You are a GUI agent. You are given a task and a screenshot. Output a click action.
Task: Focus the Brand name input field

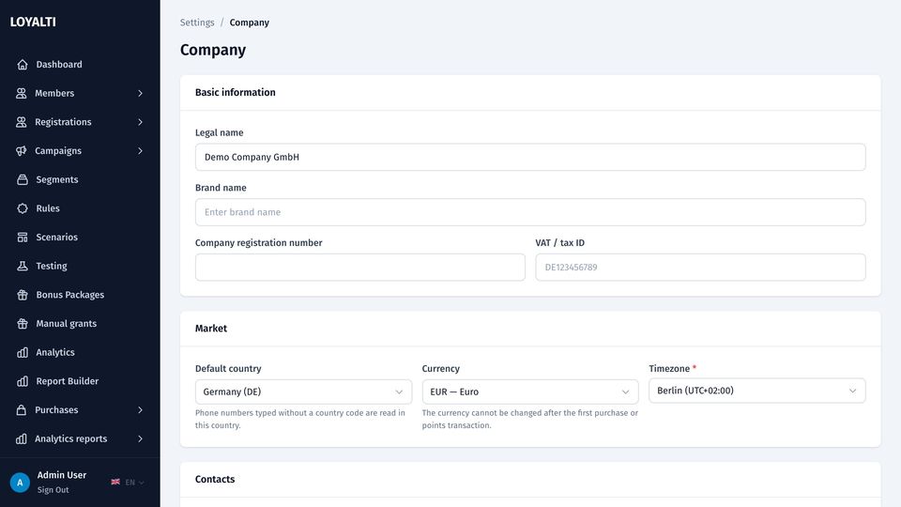(530, 212)
